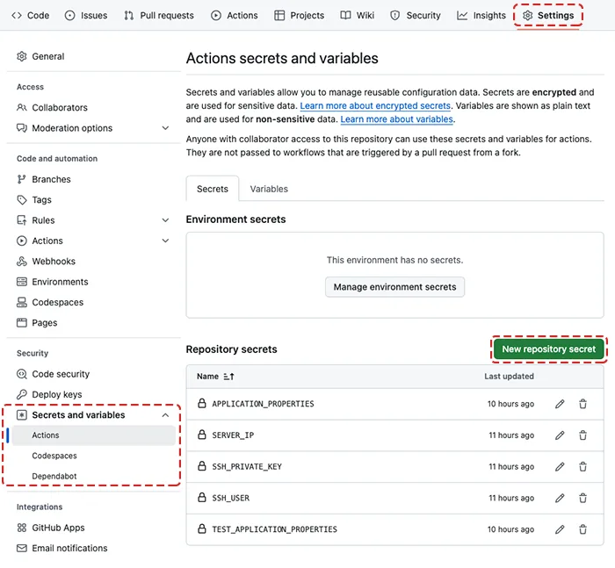Viewport: 615px width, 568px height.
Task: Edit the SSH_PRIVATE_KEY secret pencil icon
Action: pyautogui.click(x=560, y=466)
